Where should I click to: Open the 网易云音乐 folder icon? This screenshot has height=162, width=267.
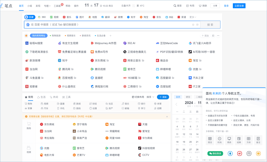click(143, 61)
